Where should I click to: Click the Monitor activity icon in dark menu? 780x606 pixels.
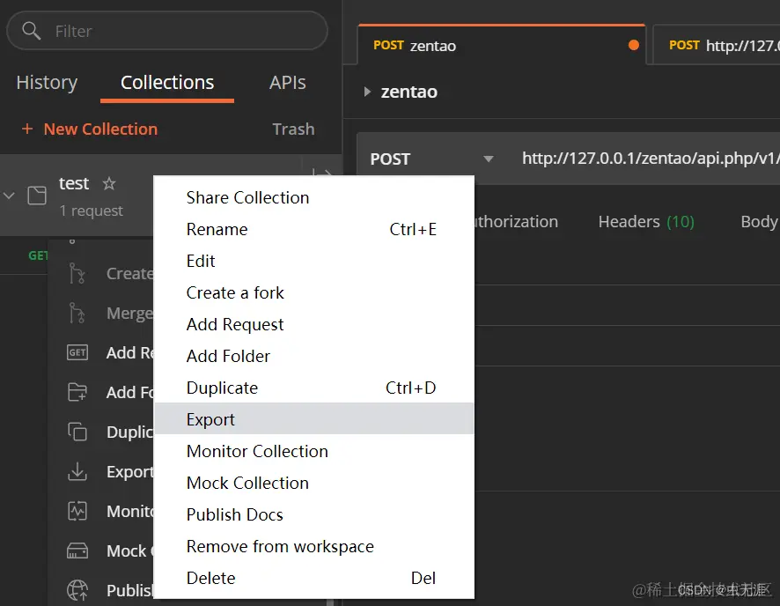point(77,511)
